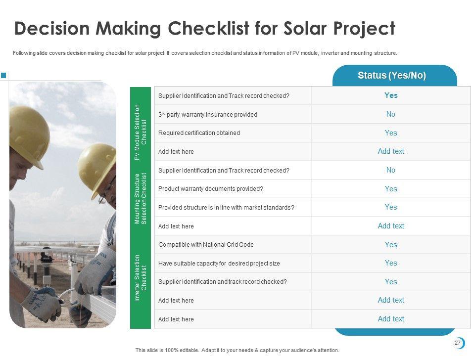
Task: Click the Status (Yes/No) header
Action: [391, 76]
